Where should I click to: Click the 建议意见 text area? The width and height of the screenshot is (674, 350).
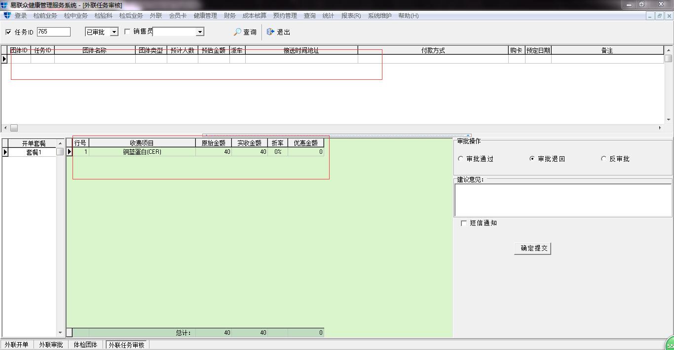point(563,200)
